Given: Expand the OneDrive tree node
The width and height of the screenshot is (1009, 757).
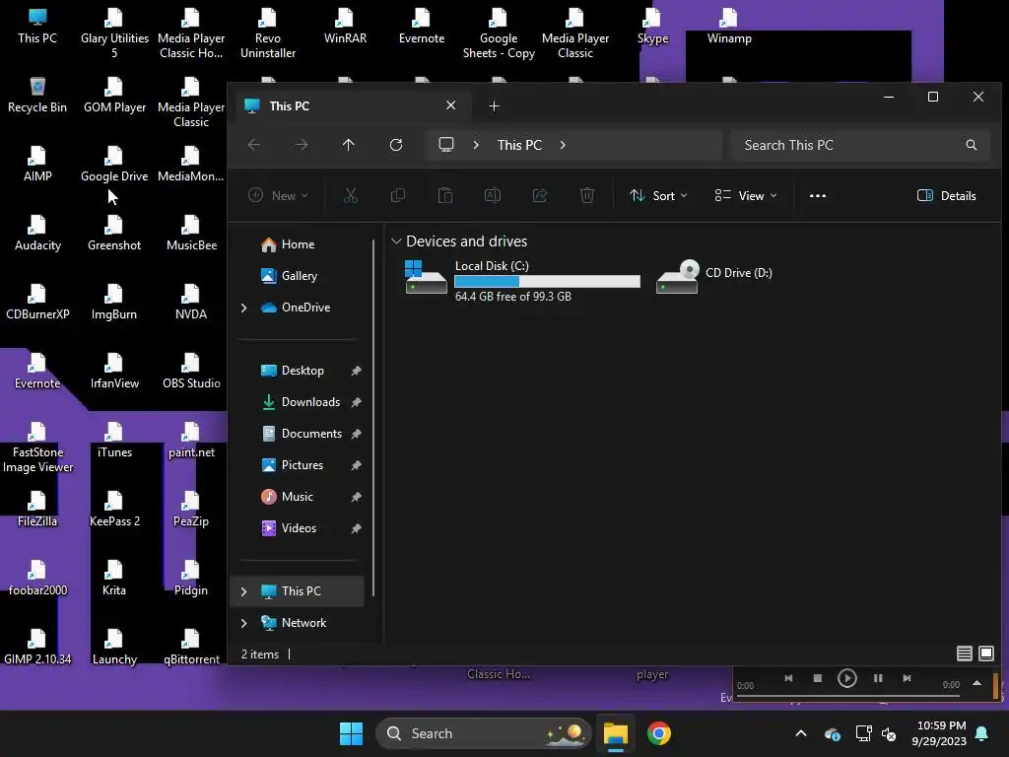Looking at the screenshot, I should (x=244, y=308).
